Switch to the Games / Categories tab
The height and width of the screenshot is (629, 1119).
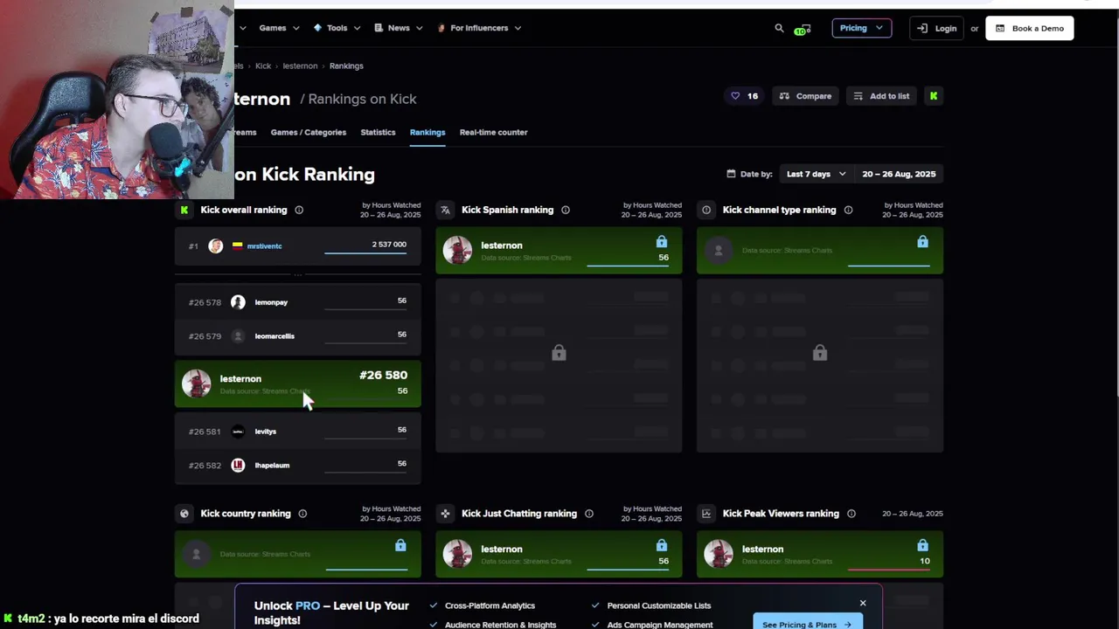coord(309,132)
